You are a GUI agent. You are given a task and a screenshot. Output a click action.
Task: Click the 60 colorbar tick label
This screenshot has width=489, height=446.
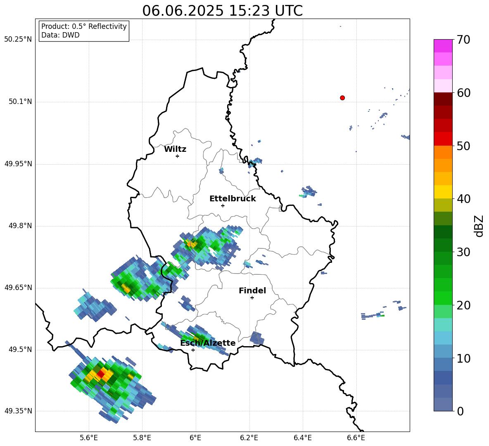click(x=463, y=93)
